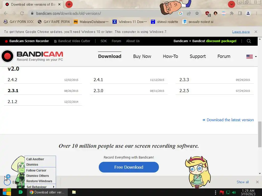Share this page via the share icon

click(x=189, y=13)
